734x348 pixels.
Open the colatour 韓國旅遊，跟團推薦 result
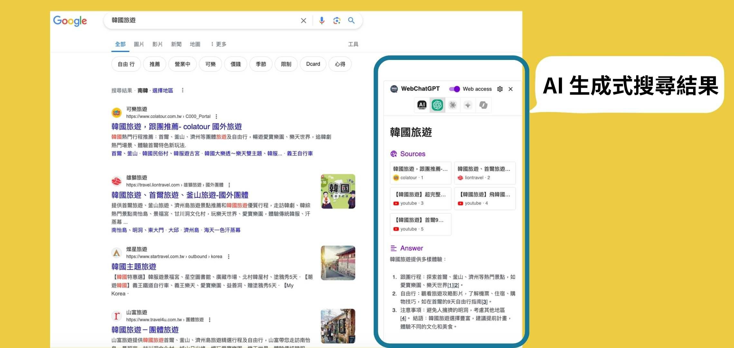coord(176,127)
